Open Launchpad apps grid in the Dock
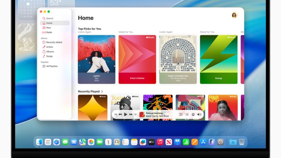The width and height of the screenshot is (281, 158). click(x=48, y=142)
